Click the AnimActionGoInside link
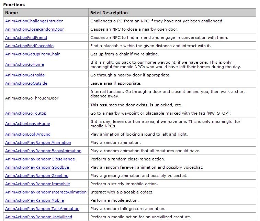The image size is (260, 221). pos(25,75)
